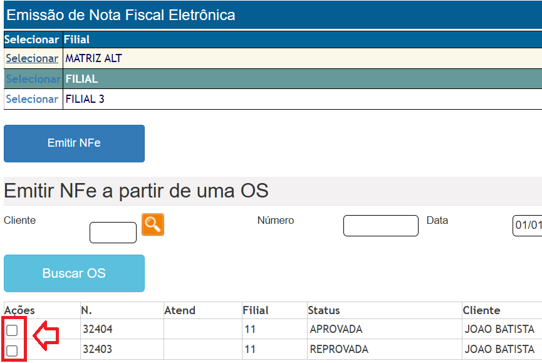Click into the Número text box
This screenshot has width=542, height=363.
[x=380, y=226]
